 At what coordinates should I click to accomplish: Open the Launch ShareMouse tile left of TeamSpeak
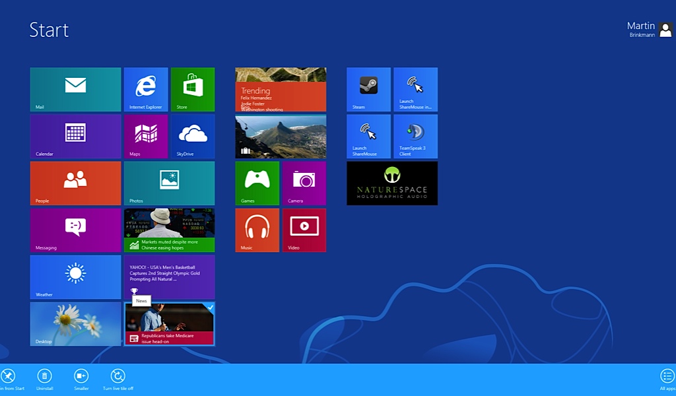tap(368, 137)
